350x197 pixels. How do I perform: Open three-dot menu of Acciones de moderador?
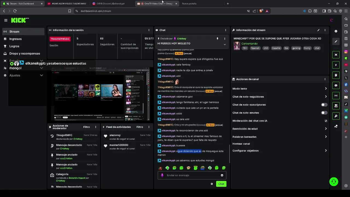pyautogui.click(x=96, y=127)
